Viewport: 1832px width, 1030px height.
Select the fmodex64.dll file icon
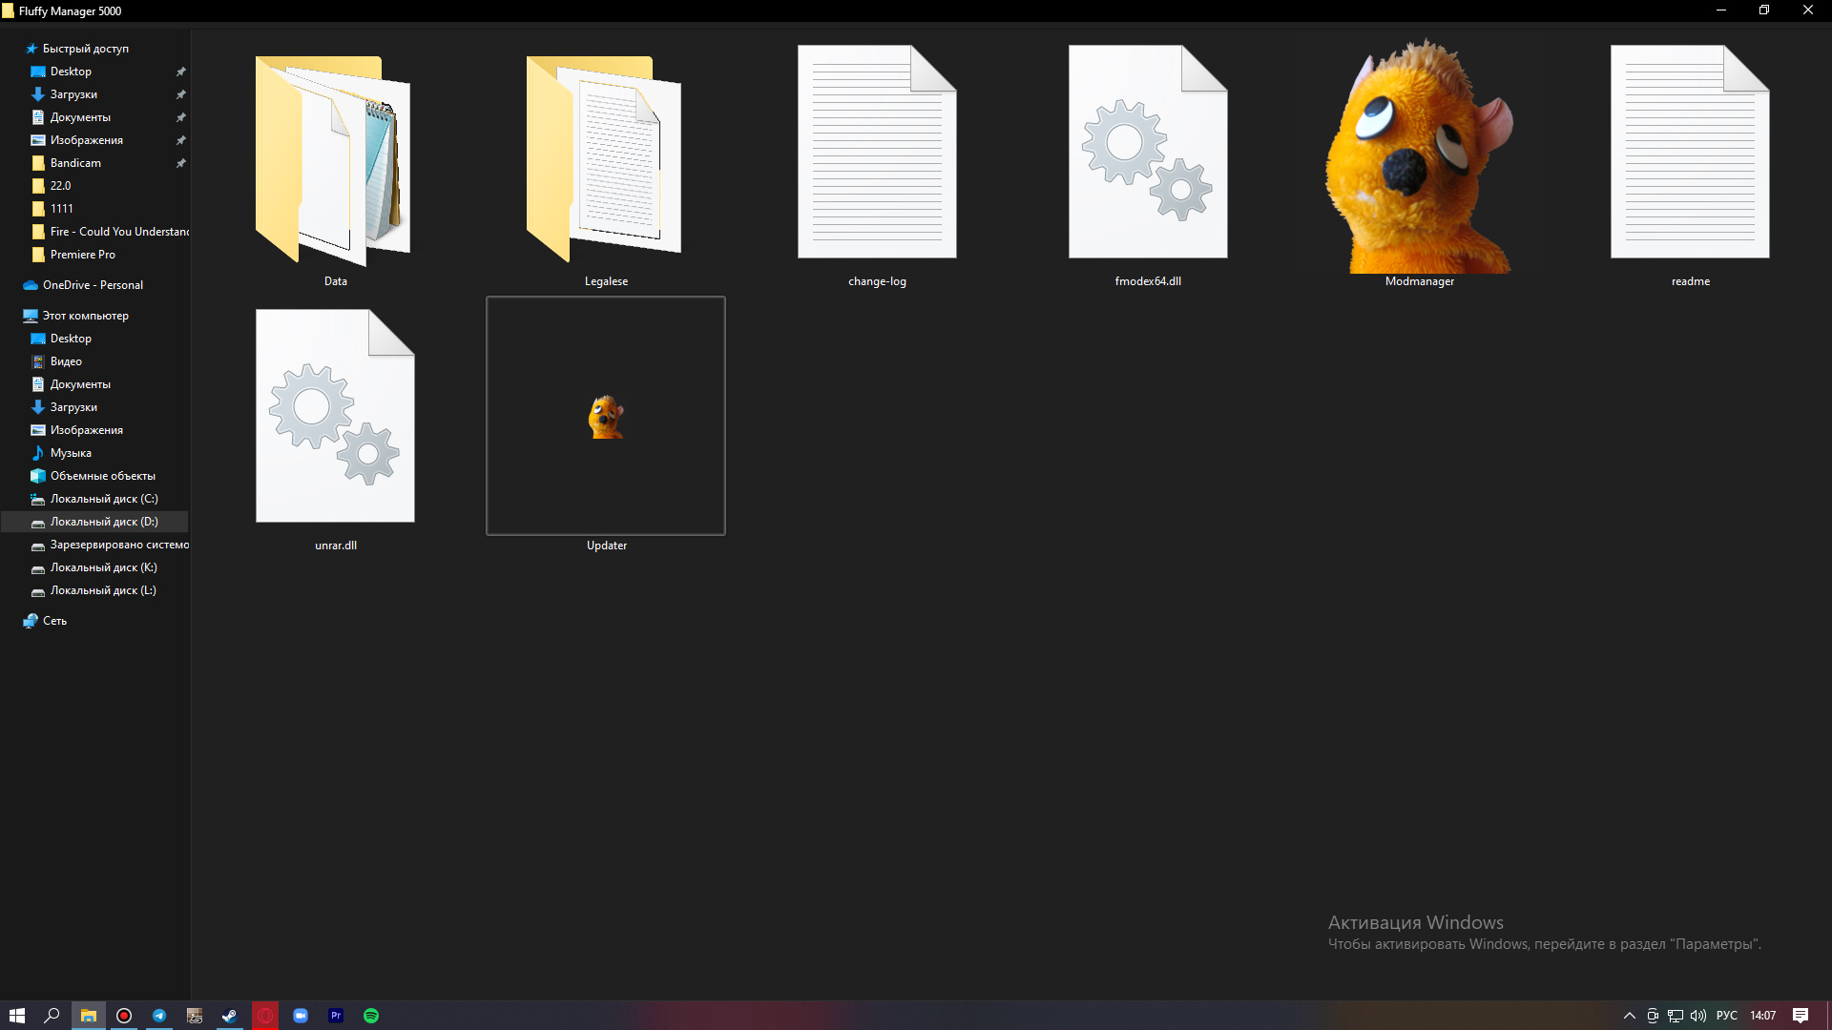[1148, 153]
